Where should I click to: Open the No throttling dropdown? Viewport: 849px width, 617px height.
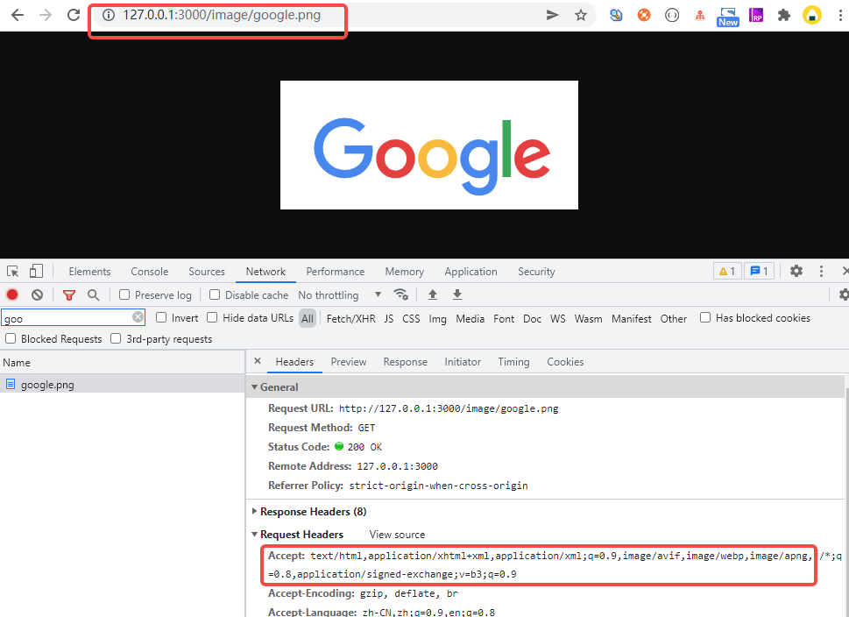[339, 295]
